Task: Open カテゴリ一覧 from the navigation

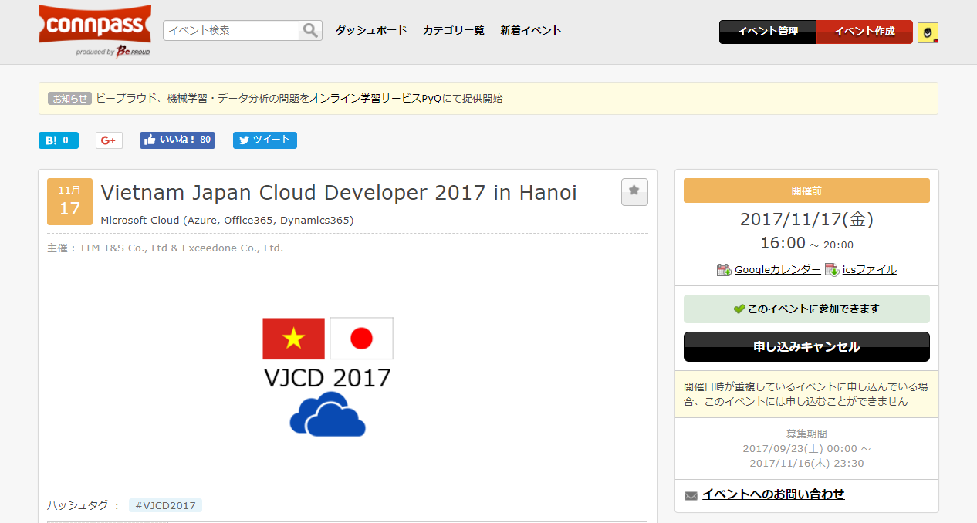Action: tap(453, 30)
